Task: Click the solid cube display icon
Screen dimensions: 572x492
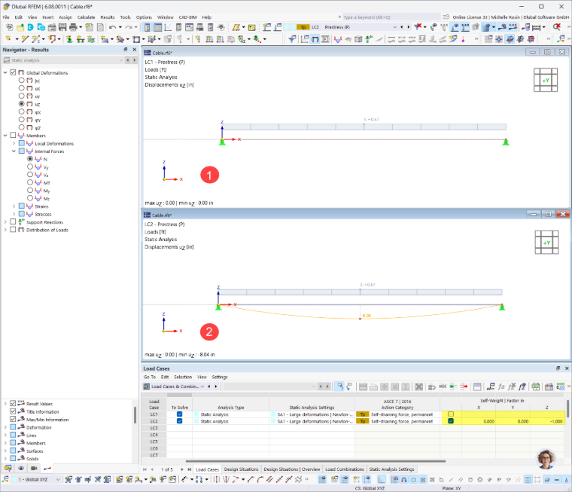Action: tap(358, 38)
